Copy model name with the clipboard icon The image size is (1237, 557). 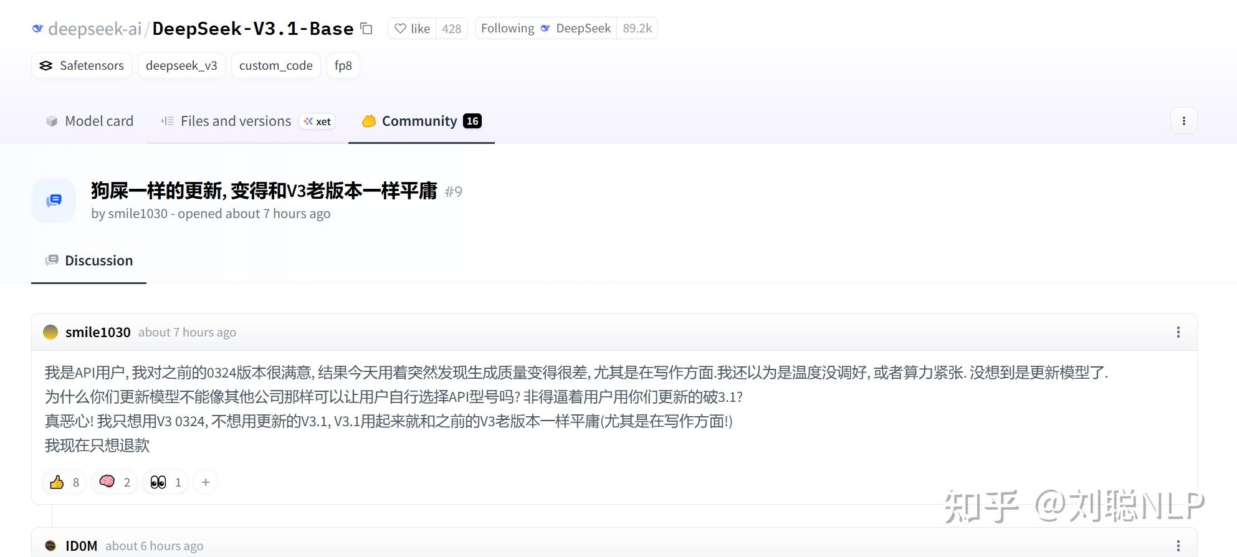click(x=366, y=29)
